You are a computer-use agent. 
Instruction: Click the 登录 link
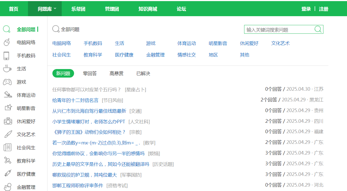pos(306,9)
